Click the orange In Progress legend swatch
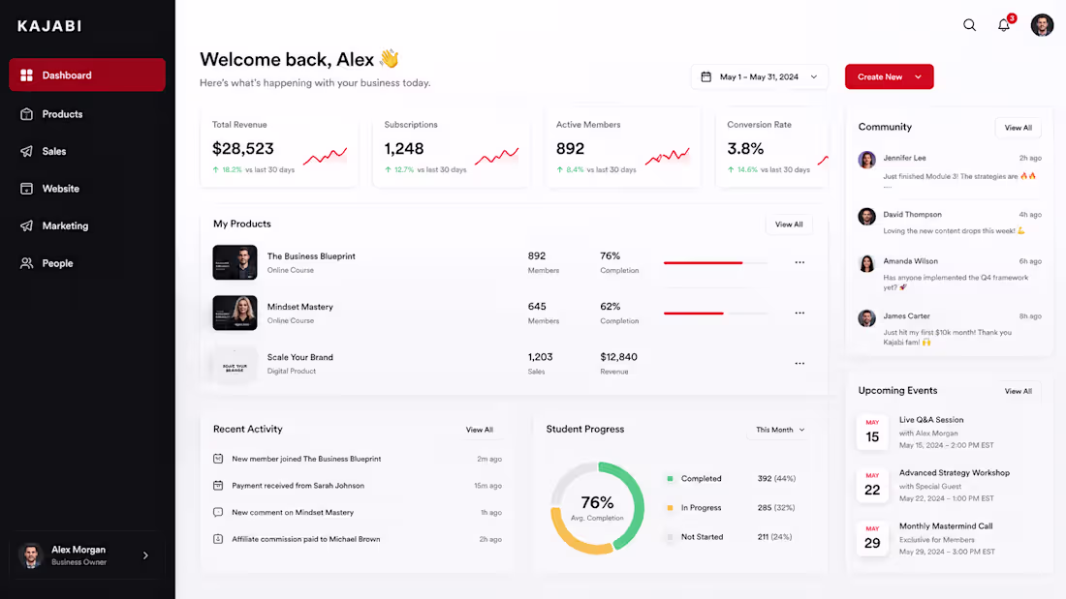 670,508
